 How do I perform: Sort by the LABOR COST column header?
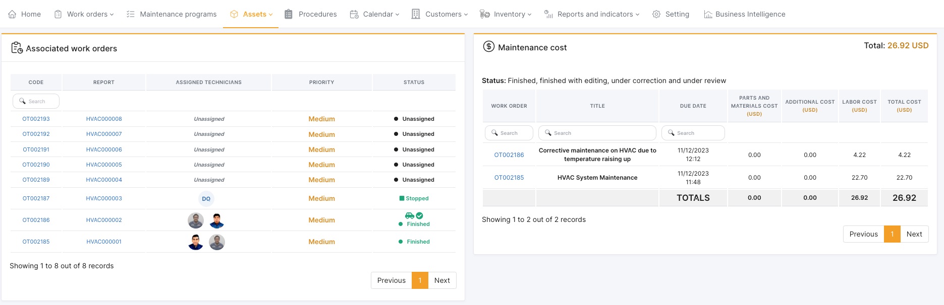(859, 106)
